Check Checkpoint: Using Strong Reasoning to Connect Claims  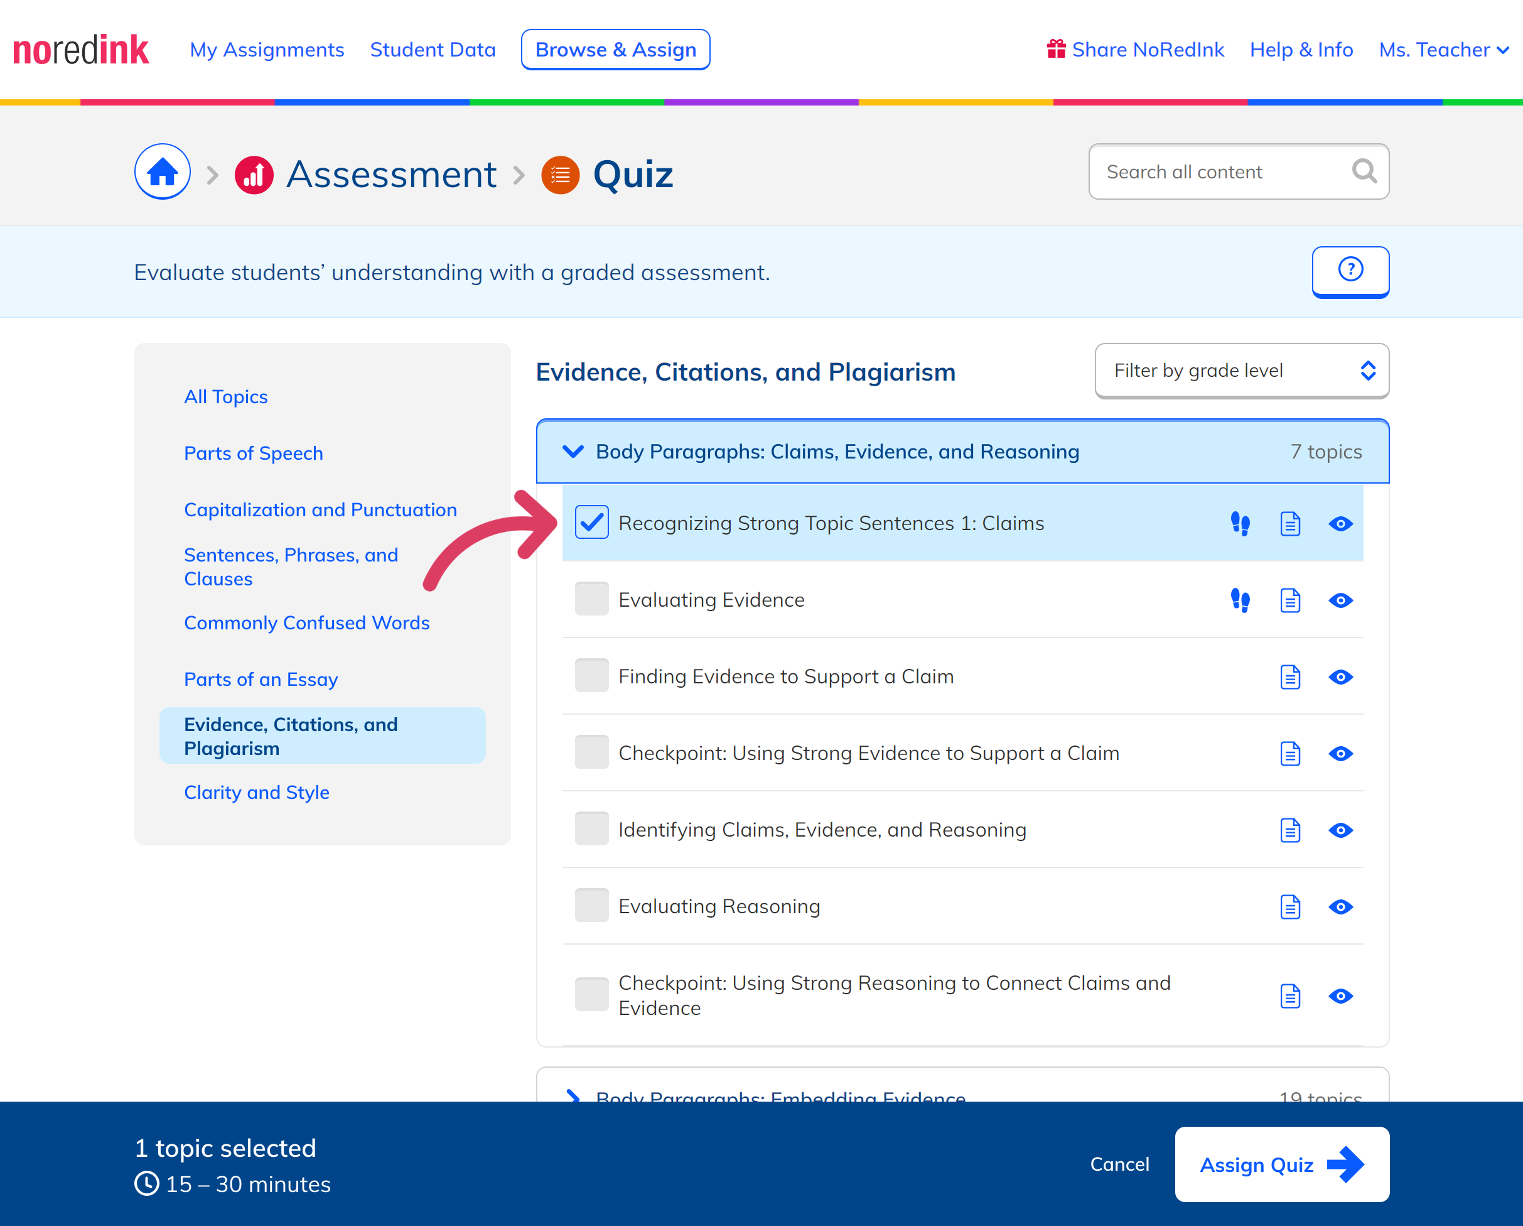click(591, 995)
